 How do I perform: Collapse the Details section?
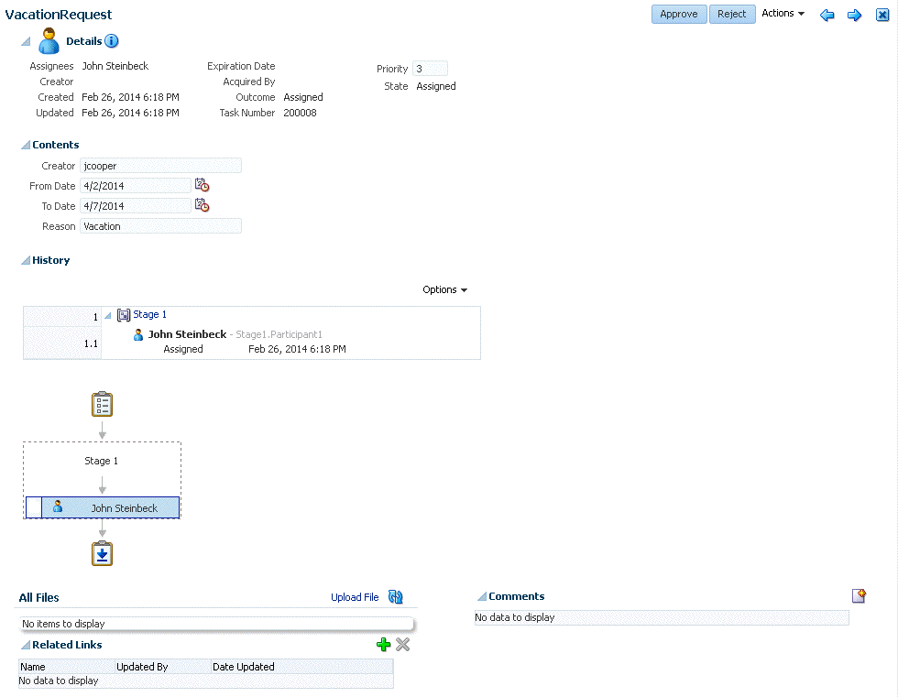click(26, 41)
